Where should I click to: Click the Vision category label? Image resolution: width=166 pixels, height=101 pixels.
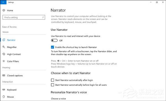coord(6,32)
